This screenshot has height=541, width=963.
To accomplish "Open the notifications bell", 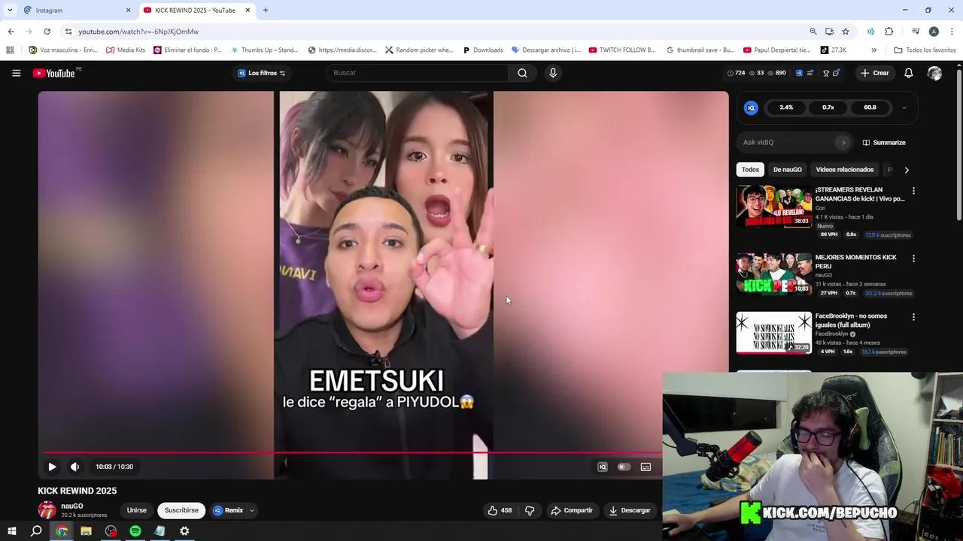I will coord(908,73).
